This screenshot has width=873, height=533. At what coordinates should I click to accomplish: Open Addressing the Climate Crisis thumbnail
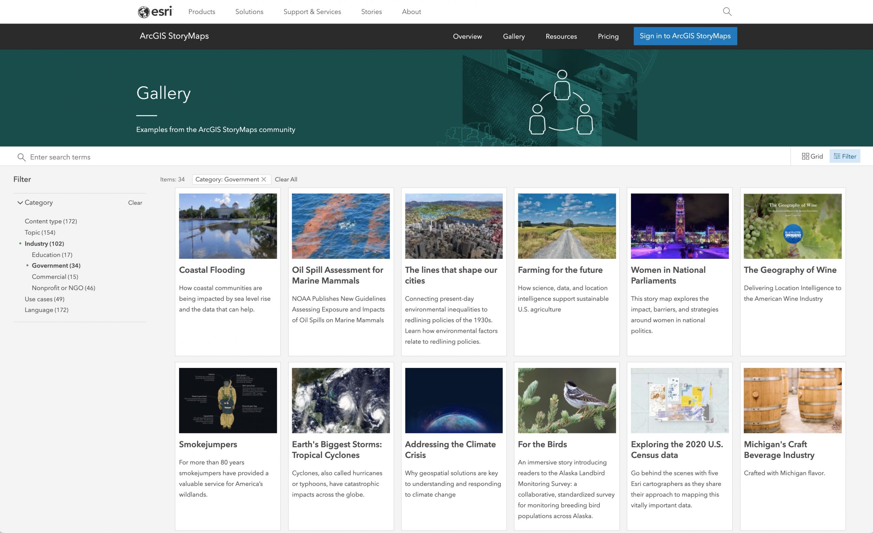[454, 400]
